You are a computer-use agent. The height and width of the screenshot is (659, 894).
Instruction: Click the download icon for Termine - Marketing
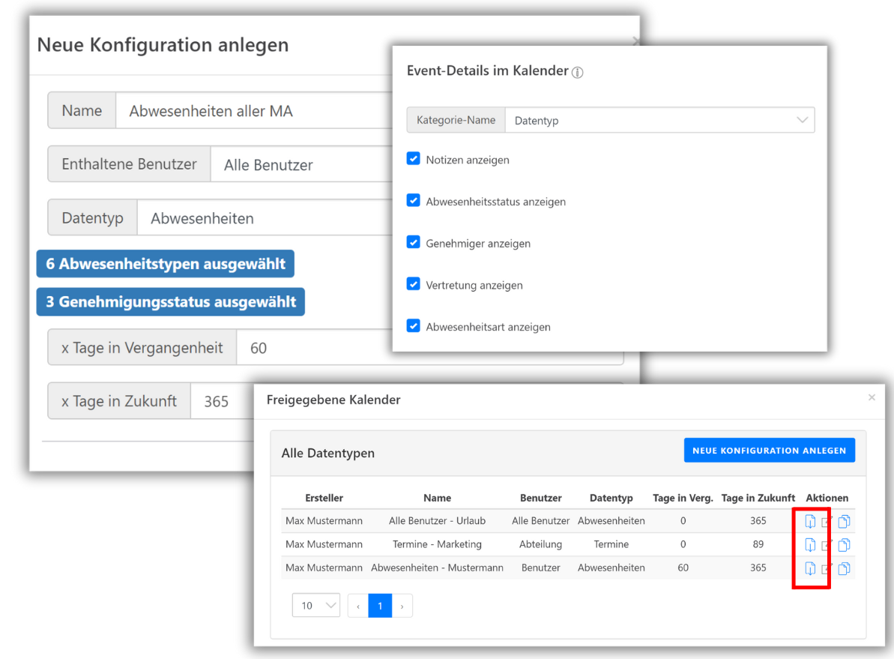pos(810,544)
